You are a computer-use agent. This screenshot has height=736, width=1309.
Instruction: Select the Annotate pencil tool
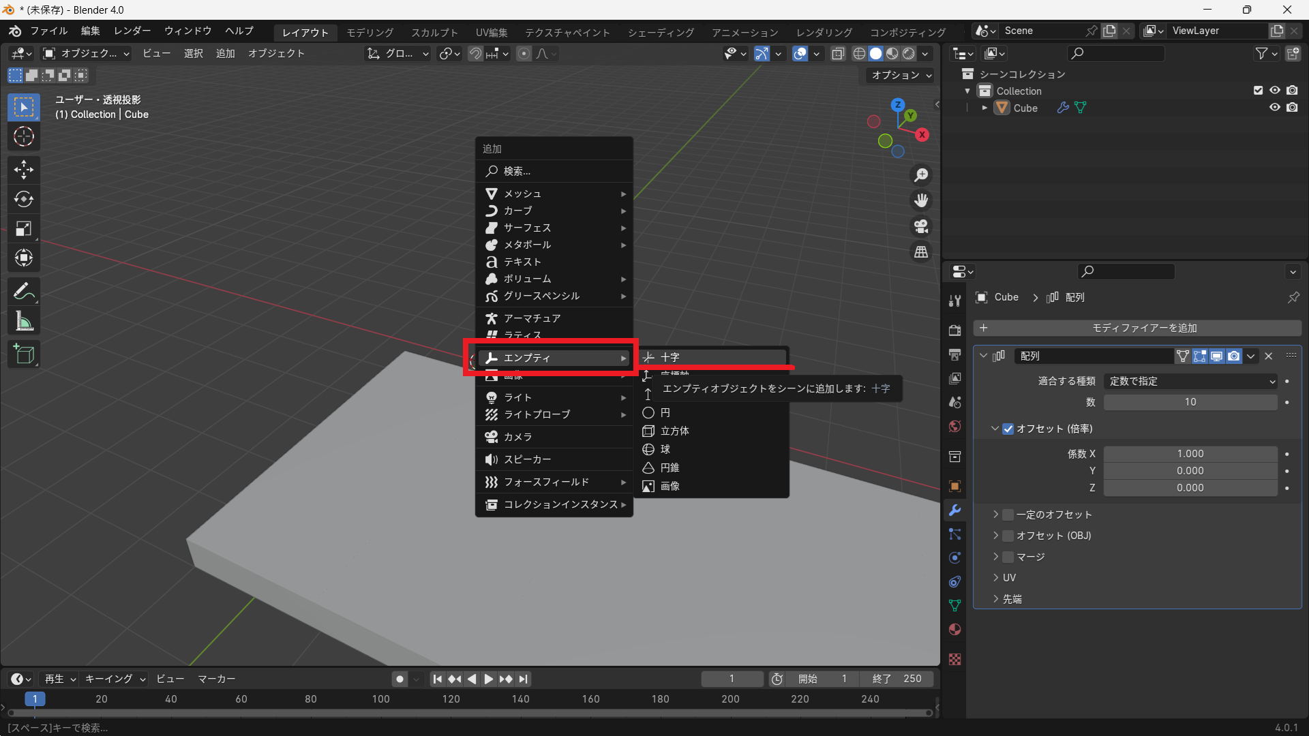[24, 292]
